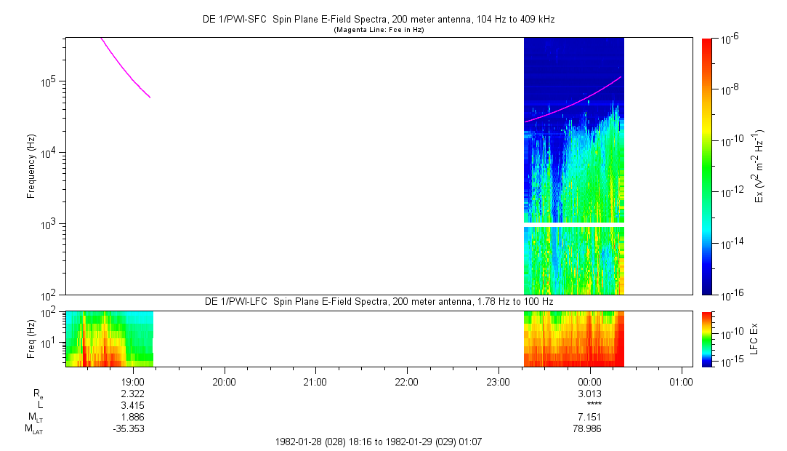Click the date range text at the bottom
This screenshot has width=787, height=451.
[378, 442]
